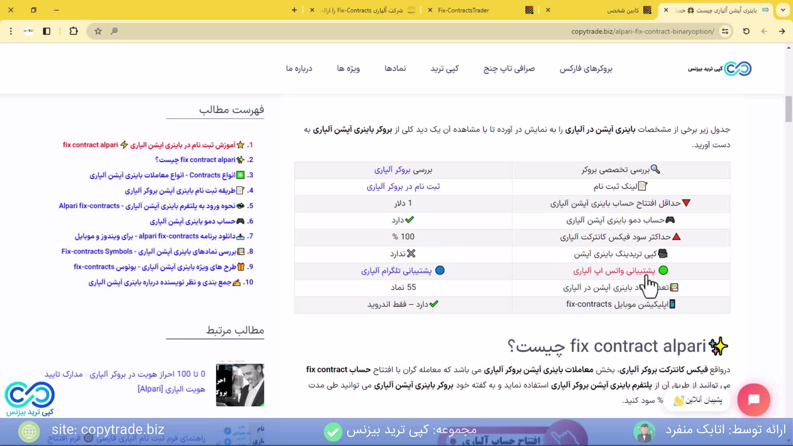Open the tab search chevron dropdown
793x446 pixels.
coord(783,10)
